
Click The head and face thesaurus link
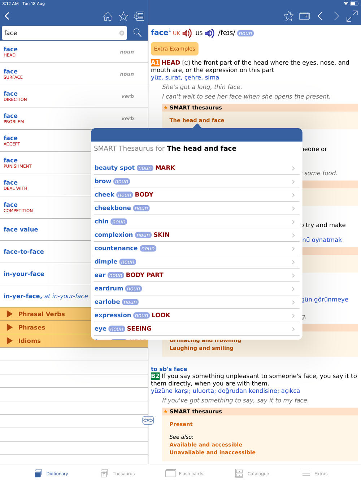pyautogui.click(x=197, y=120)
